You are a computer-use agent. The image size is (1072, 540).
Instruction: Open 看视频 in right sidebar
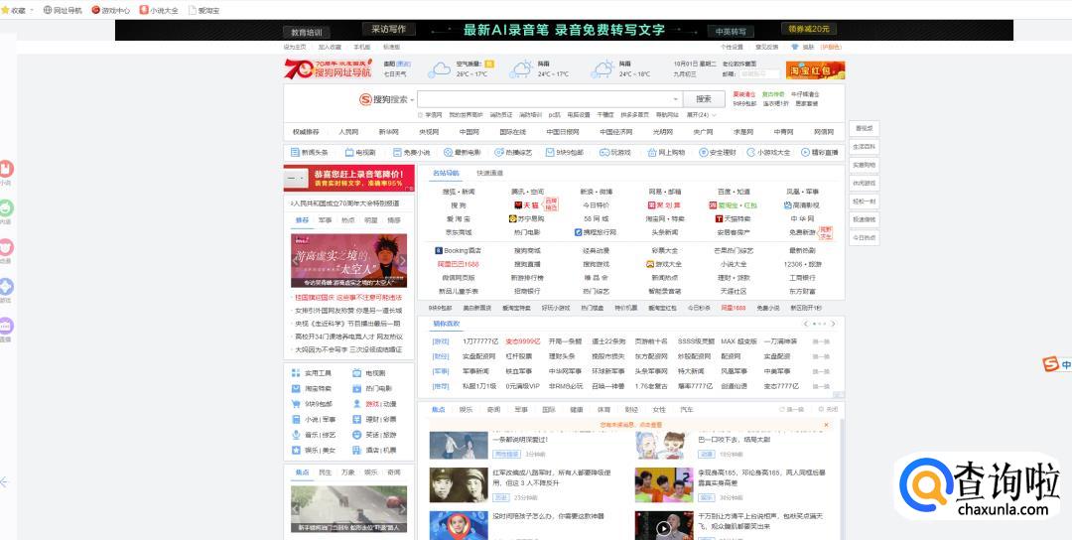click(864, 128)
